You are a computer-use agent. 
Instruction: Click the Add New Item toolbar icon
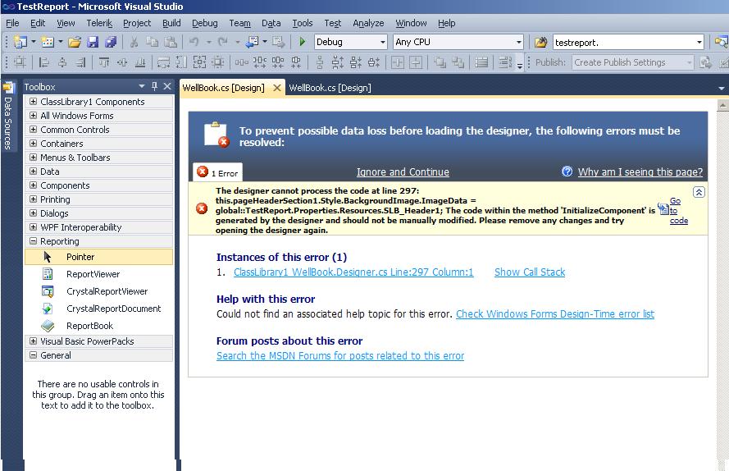[x=48, y=42]
